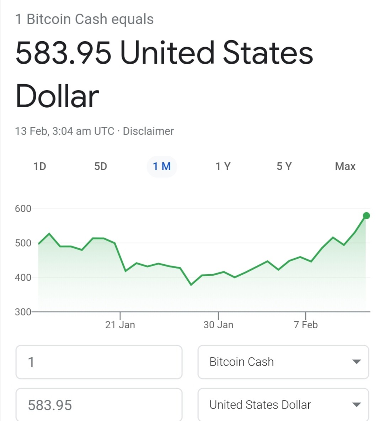Click the Bitcoin Cash dropdown arrow icon
This screenshot has height=421, width=384.
pos(356,362)
